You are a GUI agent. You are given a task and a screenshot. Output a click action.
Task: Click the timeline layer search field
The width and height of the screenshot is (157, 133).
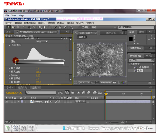(41, 93)
